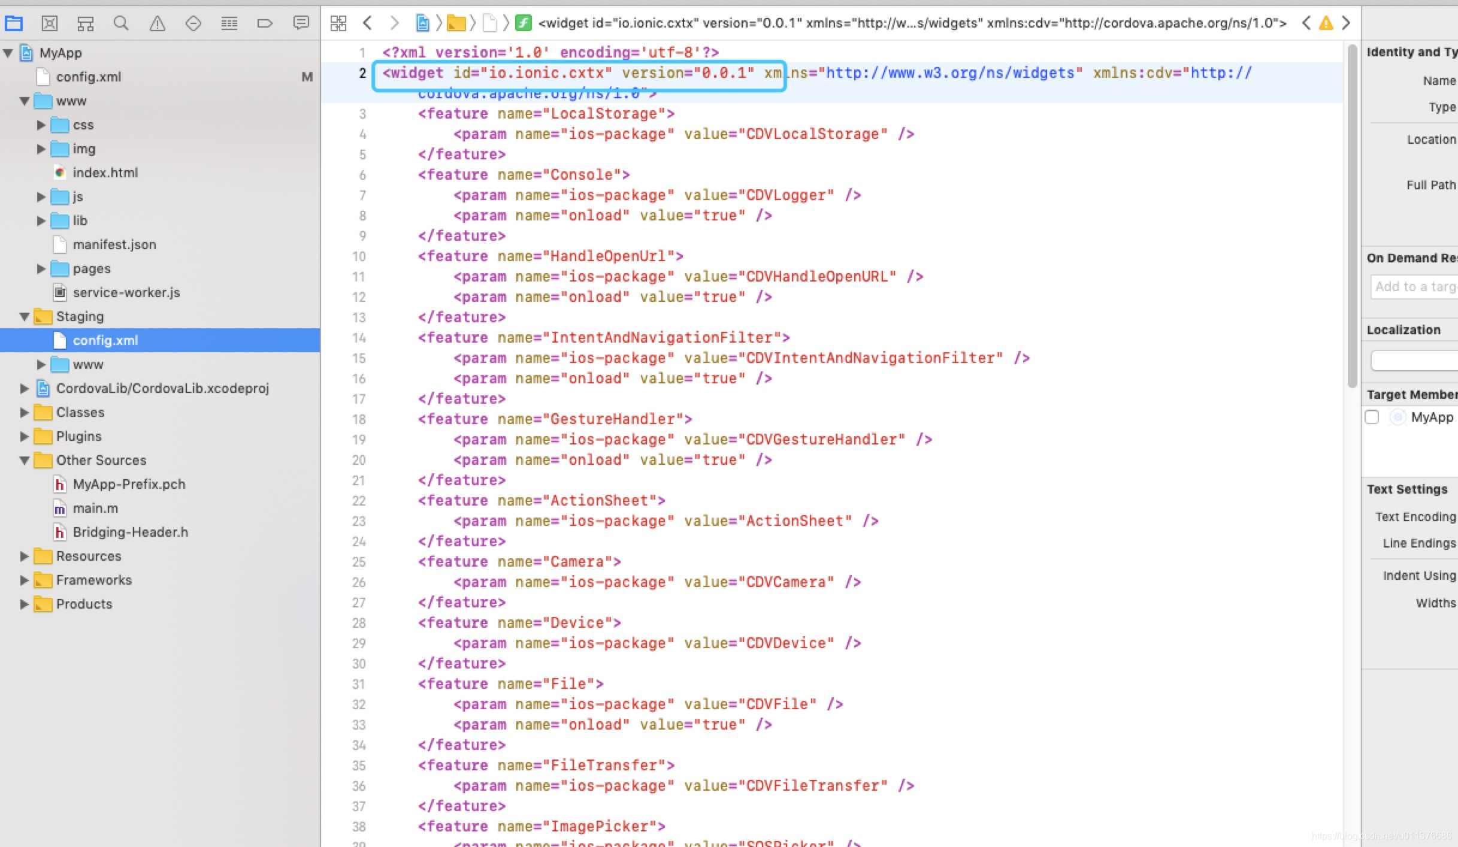Expand the Products group
The width and height of the screenshot is (1458, 847).
click(x=25, y=604)
